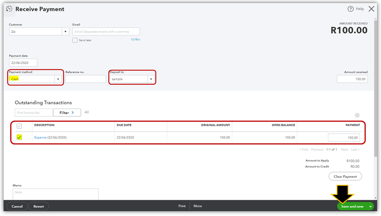Image resolution: width=381 pixels, height=216 pixels.
Task: Click the Clear Payment button
Action: click(345, 176)
